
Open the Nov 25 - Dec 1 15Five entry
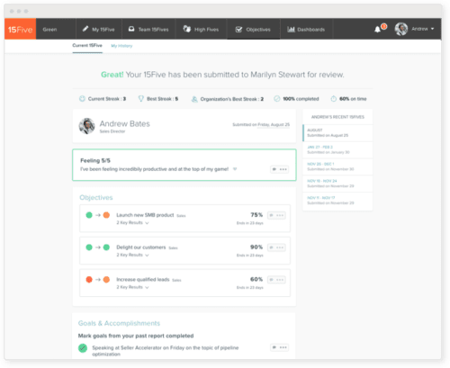click(337, 166)
